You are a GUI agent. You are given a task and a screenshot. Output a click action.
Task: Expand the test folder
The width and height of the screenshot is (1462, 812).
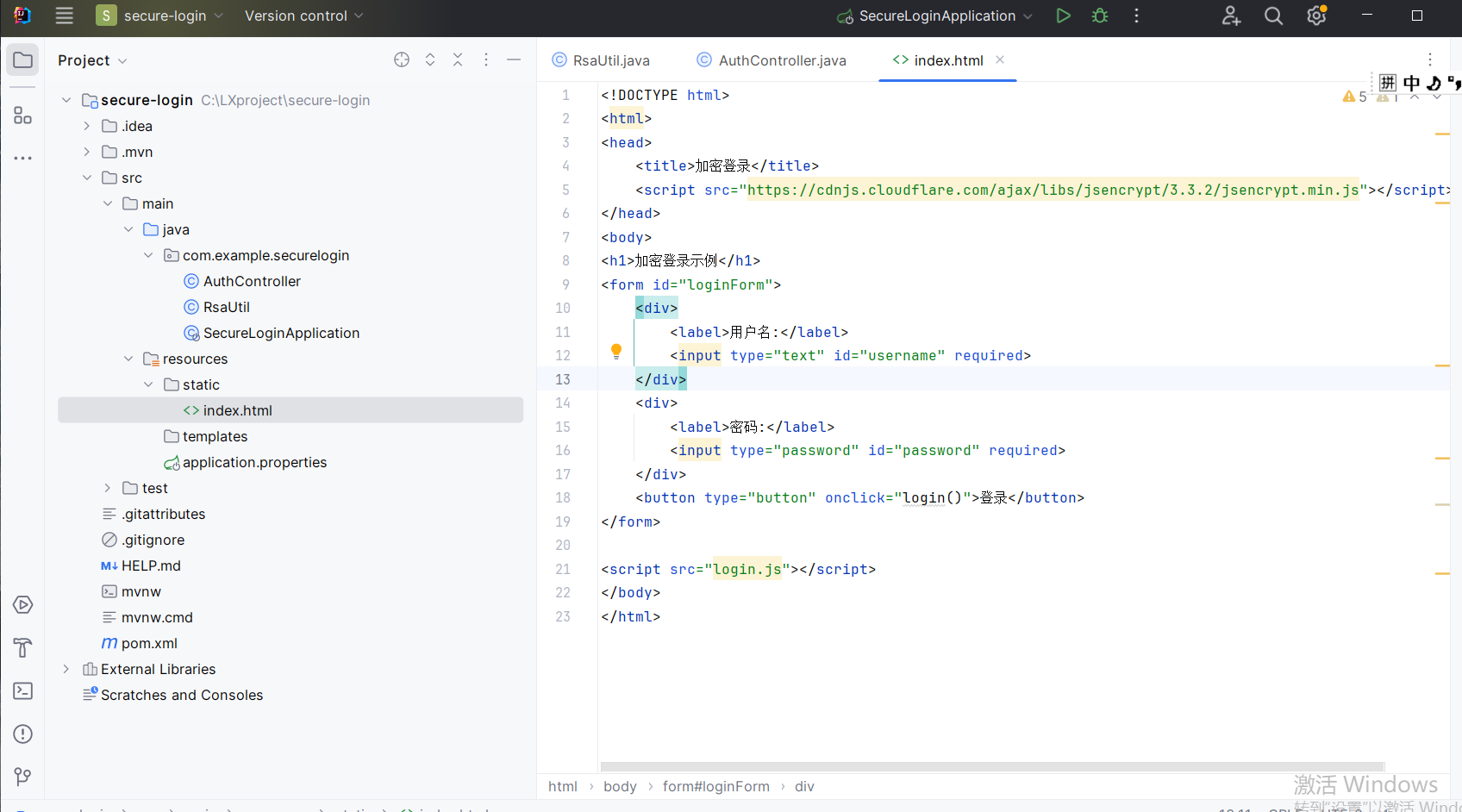point(107,488)
